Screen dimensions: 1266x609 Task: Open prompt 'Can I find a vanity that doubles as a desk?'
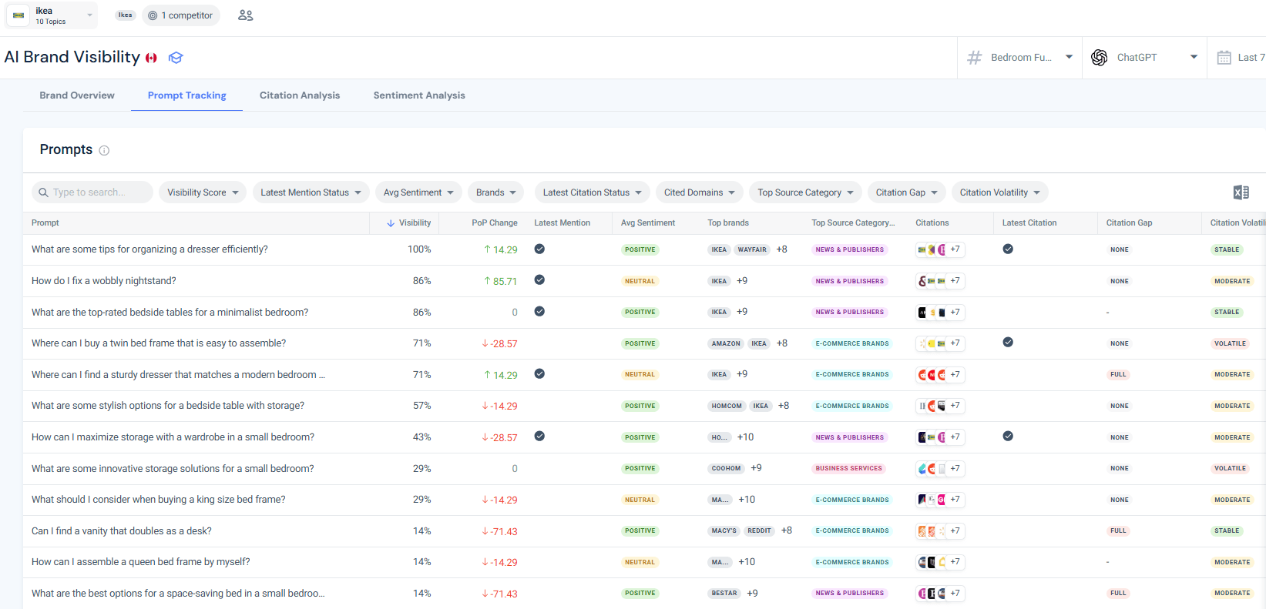point(122,531)
